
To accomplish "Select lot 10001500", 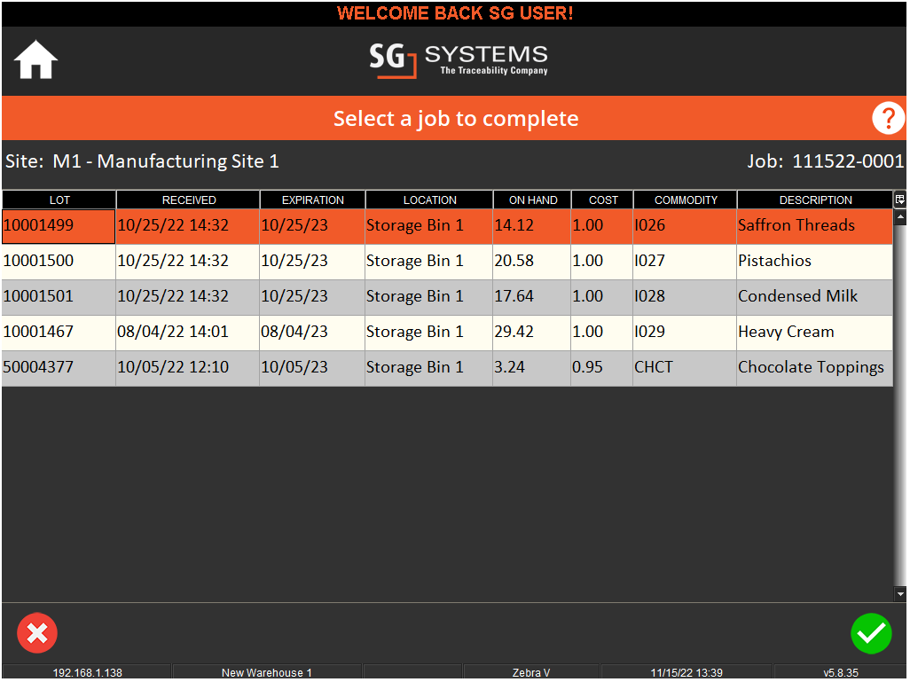I will 59,262.
